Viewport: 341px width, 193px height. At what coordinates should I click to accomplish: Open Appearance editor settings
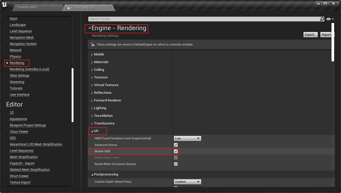tap(18, 119)
